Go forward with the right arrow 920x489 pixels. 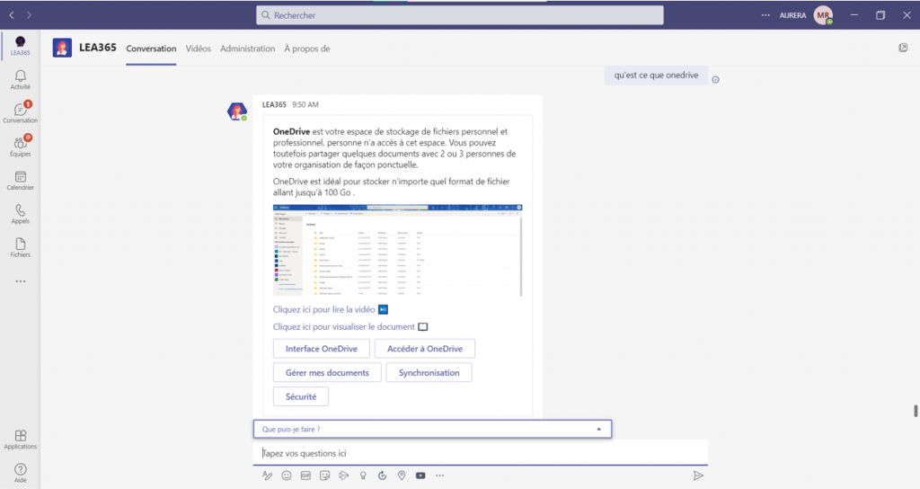pos(29,15)
